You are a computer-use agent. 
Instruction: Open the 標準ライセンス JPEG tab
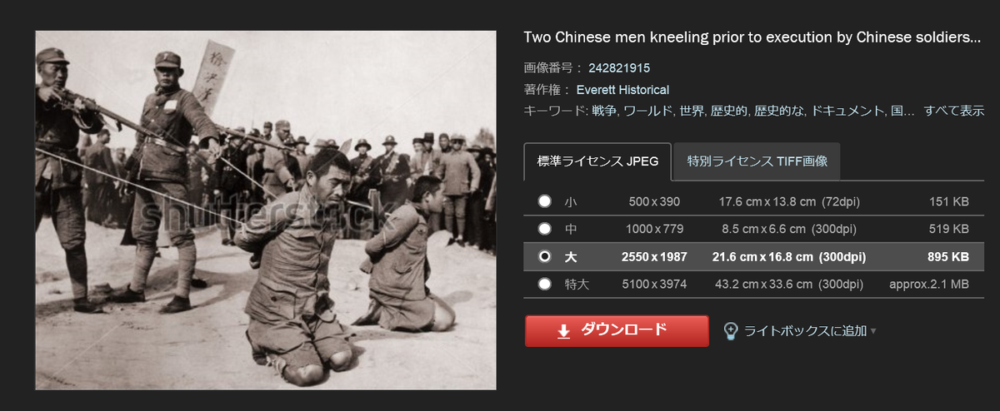[x=598, y=161]
